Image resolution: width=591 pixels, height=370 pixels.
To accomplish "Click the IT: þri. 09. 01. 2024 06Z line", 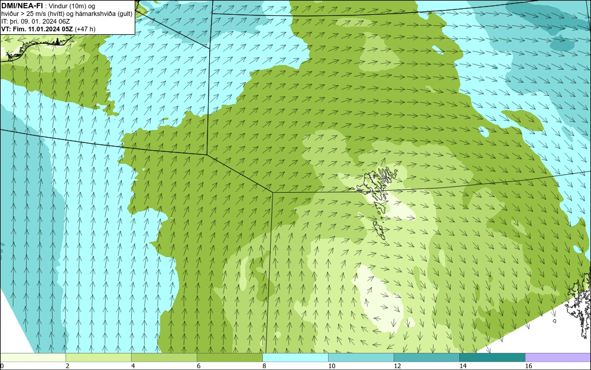I will 35,21.
